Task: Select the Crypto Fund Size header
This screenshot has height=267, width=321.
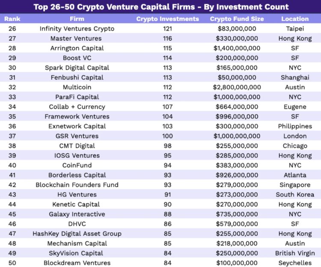Action: point(237,19)
